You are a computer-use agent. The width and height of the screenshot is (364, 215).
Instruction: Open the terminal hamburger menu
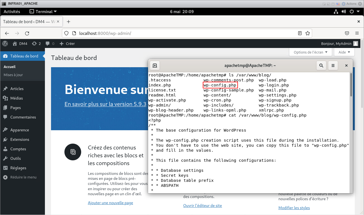pyautogui.click(x=333, y=66)
